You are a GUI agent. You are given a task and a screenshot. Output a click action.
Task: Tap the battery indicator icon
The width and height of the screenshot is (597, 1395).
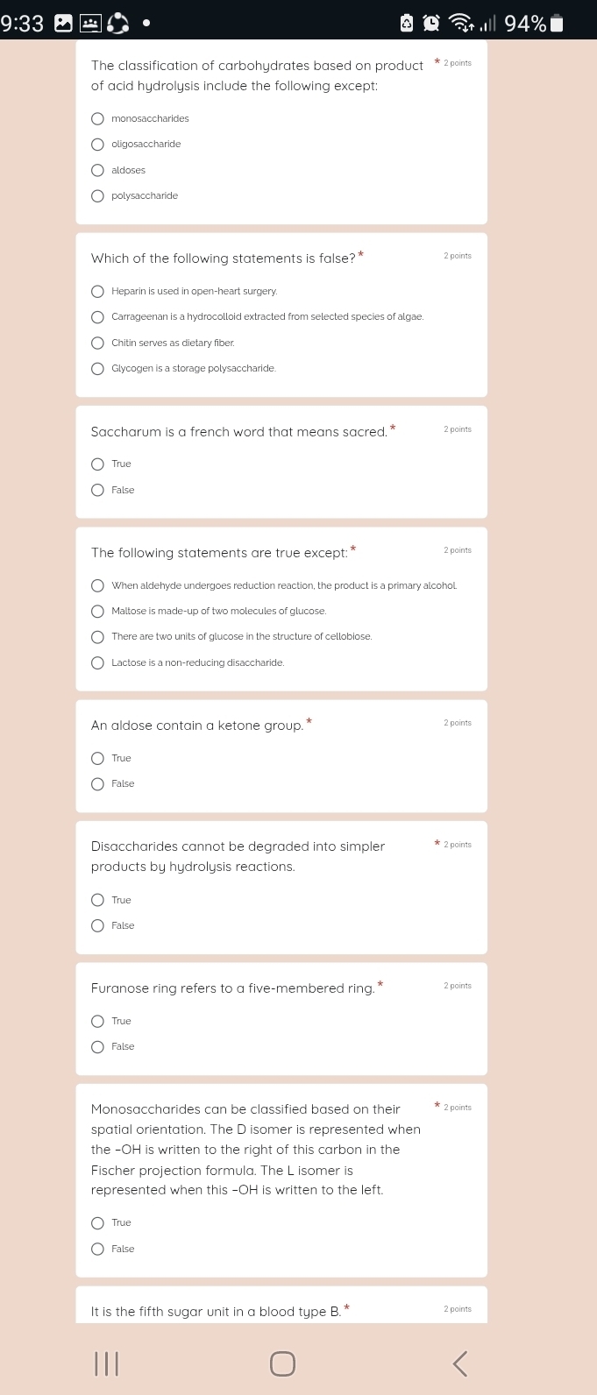[557, 24]
